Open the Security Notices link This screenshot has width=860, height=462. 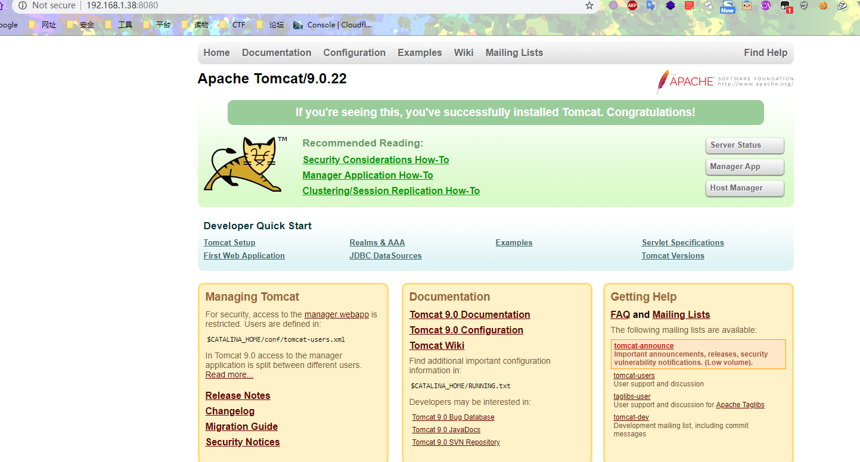pyautogui.click(x=243, y=442)
